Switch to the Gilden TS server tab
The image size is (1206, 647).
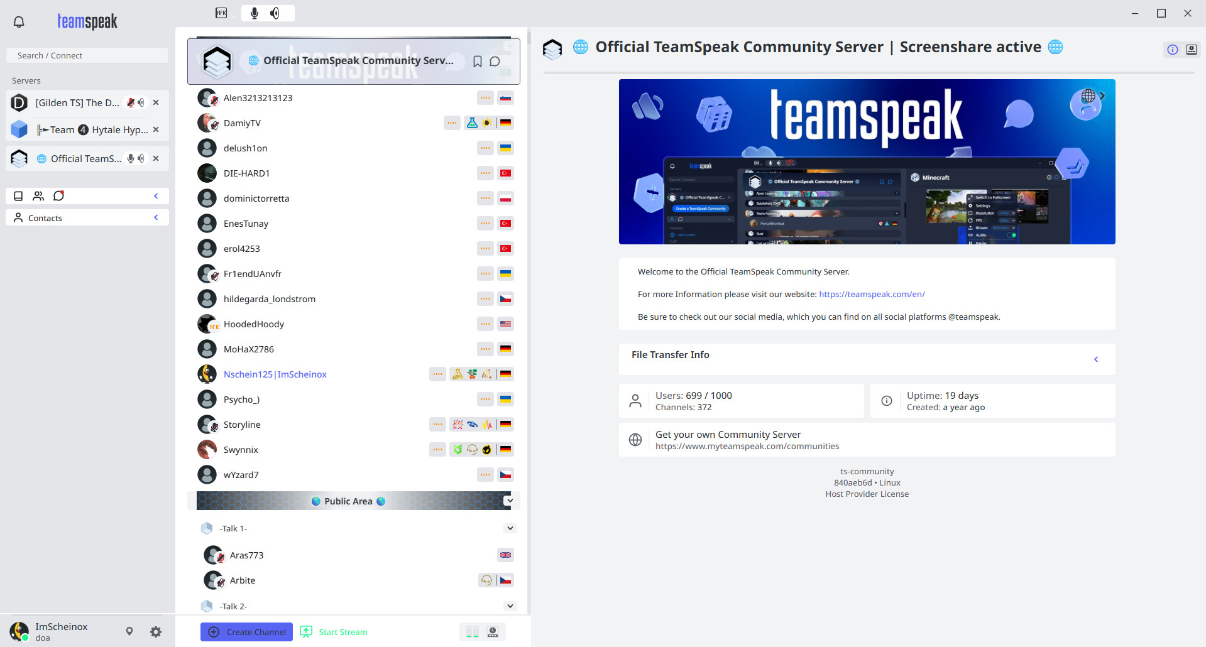pos(77,102)
